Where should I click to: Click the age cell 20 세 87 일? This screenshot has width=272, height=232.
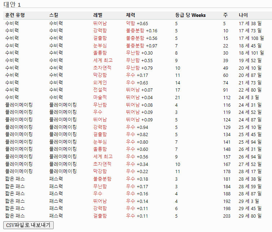click(250, 75)
